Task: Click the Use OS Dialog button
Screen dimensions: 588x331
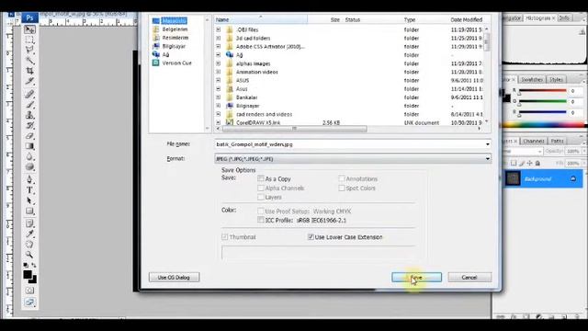Action: point(174,278)
